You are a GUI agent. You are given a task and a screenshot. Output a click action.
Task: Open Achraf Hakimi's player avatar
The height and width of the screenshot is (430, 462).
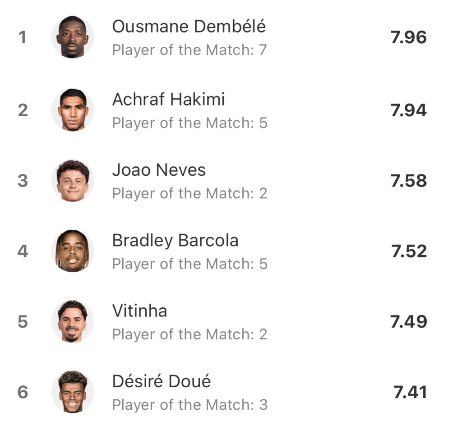pyautogui.click(x=73, y=110)
